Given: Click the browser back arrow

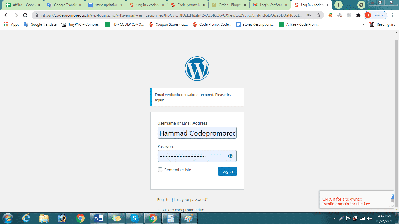Looking at the screenshot, I should pos(6,15).
